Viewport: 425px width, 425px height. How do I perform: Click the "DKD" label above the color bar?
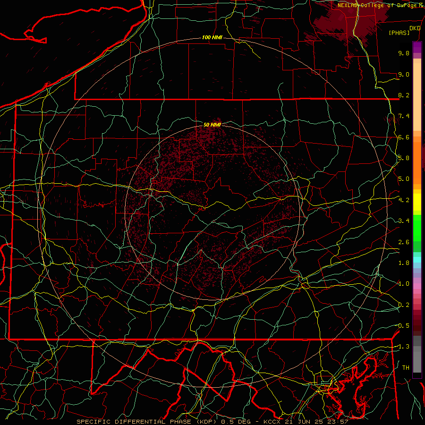[x=415, y=28]
